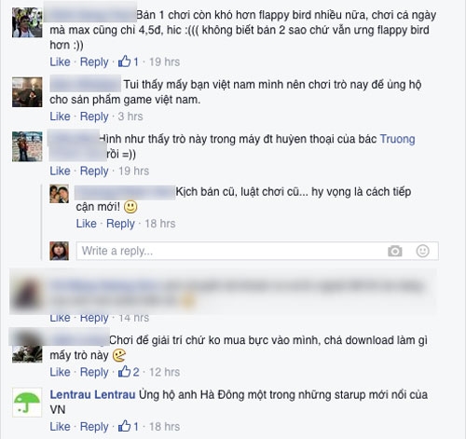This screenshot has width=466, height=439.
Task: Click thumbs-up count on flappy bird comment
Action: tap(129, 62)
